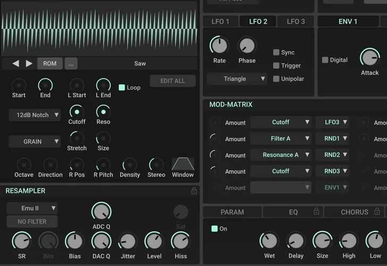387x266 pixels.
Task: Click the ROM button
Action: (49, 63)
